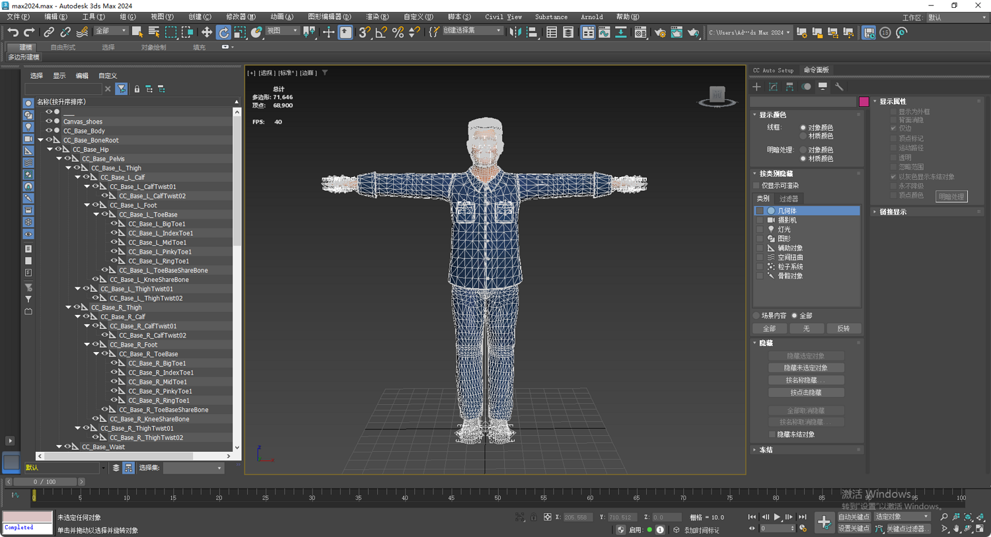Activate the Select Object tool
Viewport: 991px width, 537px height.
click(137, 32)
